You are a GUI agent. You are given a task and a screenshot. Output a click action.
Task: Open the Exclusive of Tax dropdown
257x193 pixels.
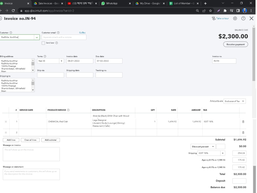234,101
